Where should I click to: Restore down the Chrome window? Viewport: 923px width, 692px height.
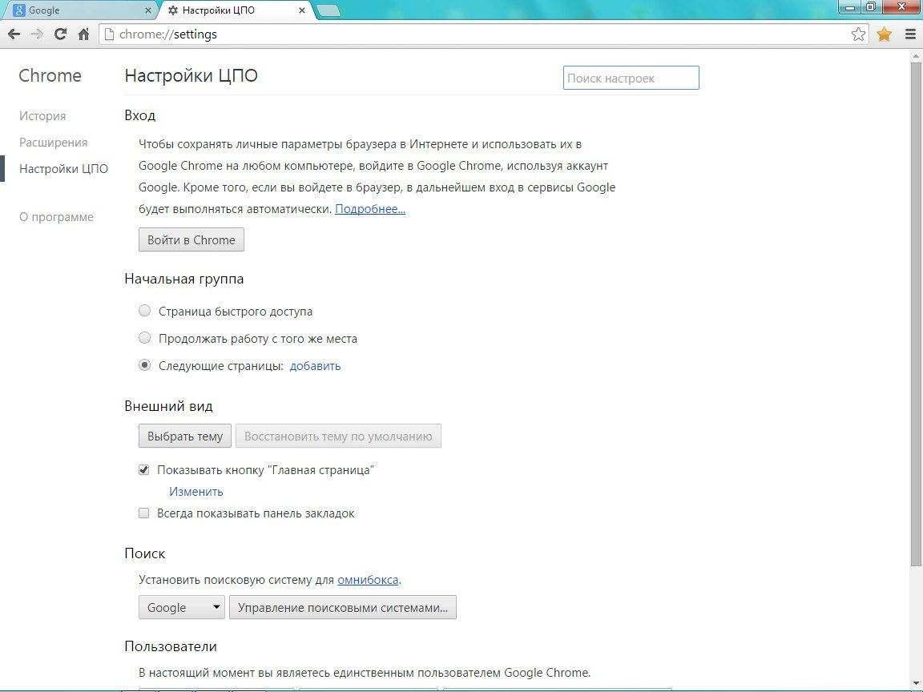pyautogui.click(x=871, y=7)
